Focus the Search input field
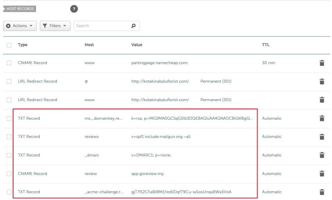 coord(102,26)
